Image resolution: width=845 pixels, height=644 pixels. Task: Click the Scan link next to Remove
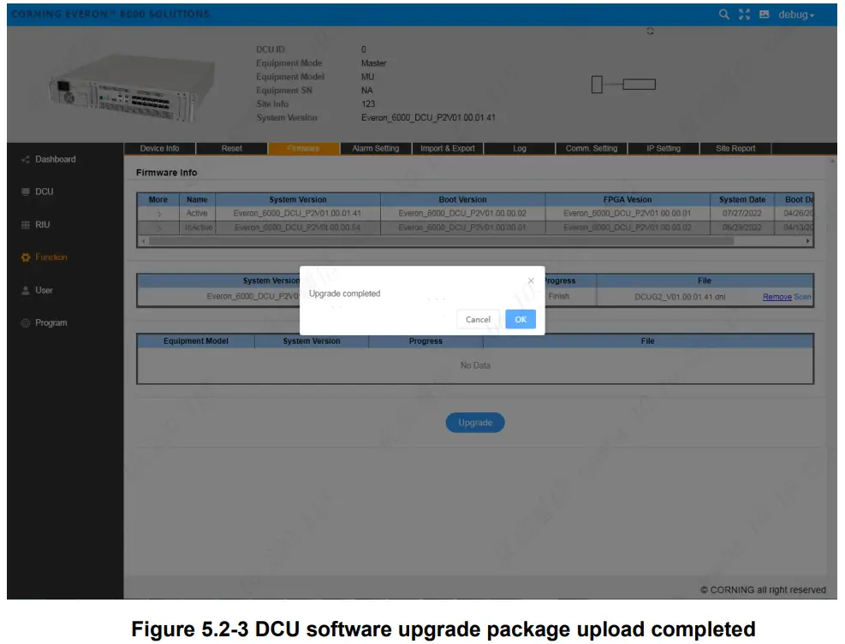[802, 297]
